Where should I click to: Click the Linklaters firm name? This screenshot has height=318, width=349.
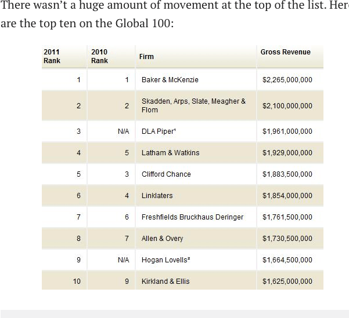coord(157,196)
